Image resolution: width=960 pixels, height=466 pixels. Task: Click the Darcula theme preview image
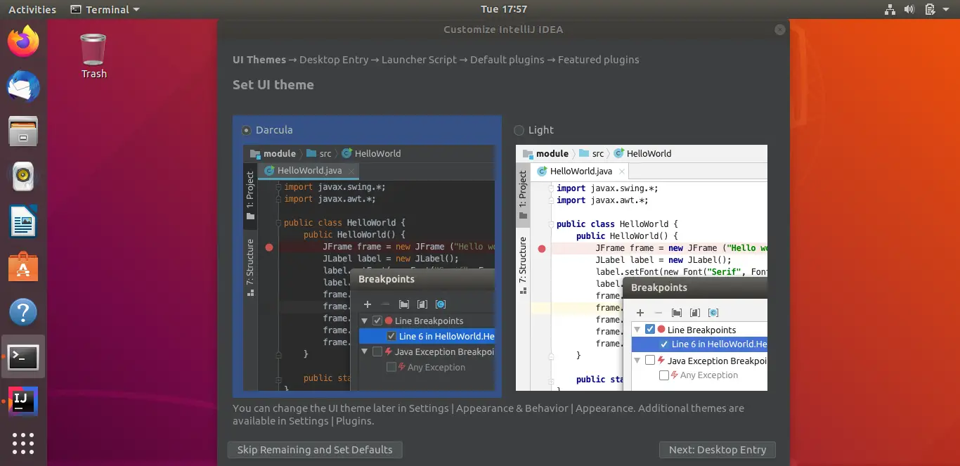coord(369,268)
